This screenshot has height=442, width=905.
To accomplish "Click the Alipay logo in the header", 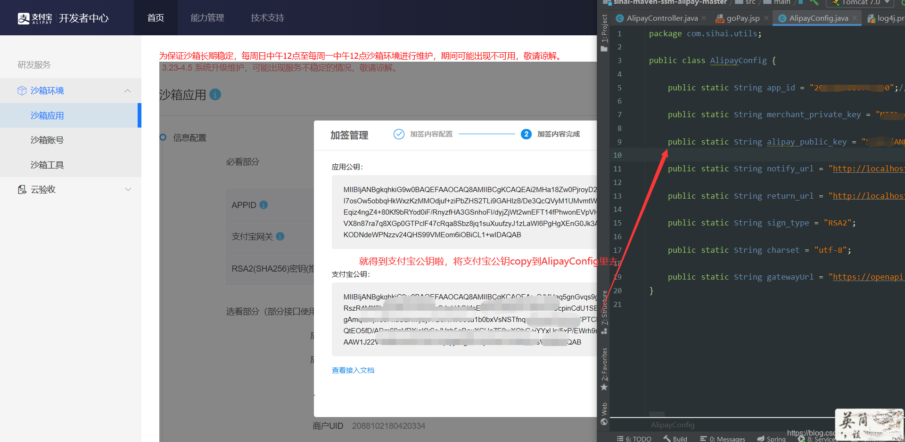I will pos(35,18).
